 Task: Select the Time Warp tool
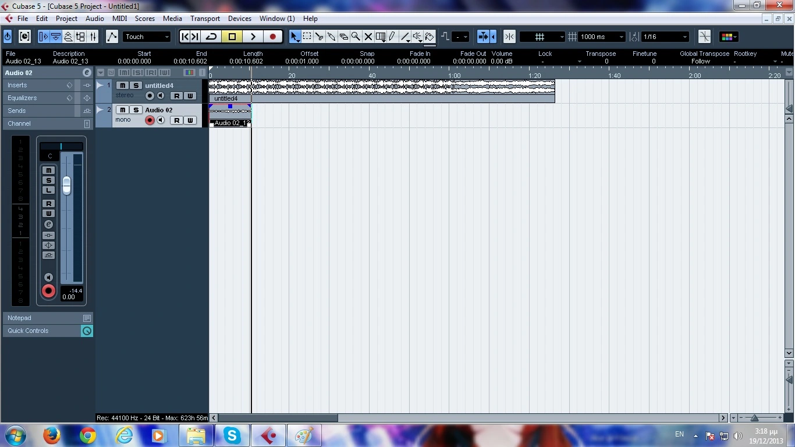(381, 37)
